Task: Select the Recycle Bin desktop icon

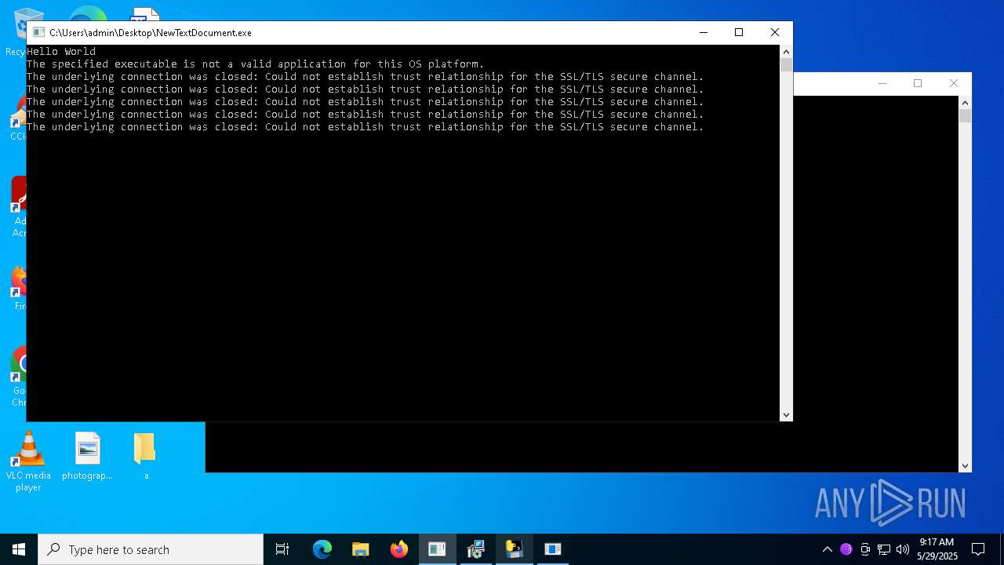Action: point(16,31)
